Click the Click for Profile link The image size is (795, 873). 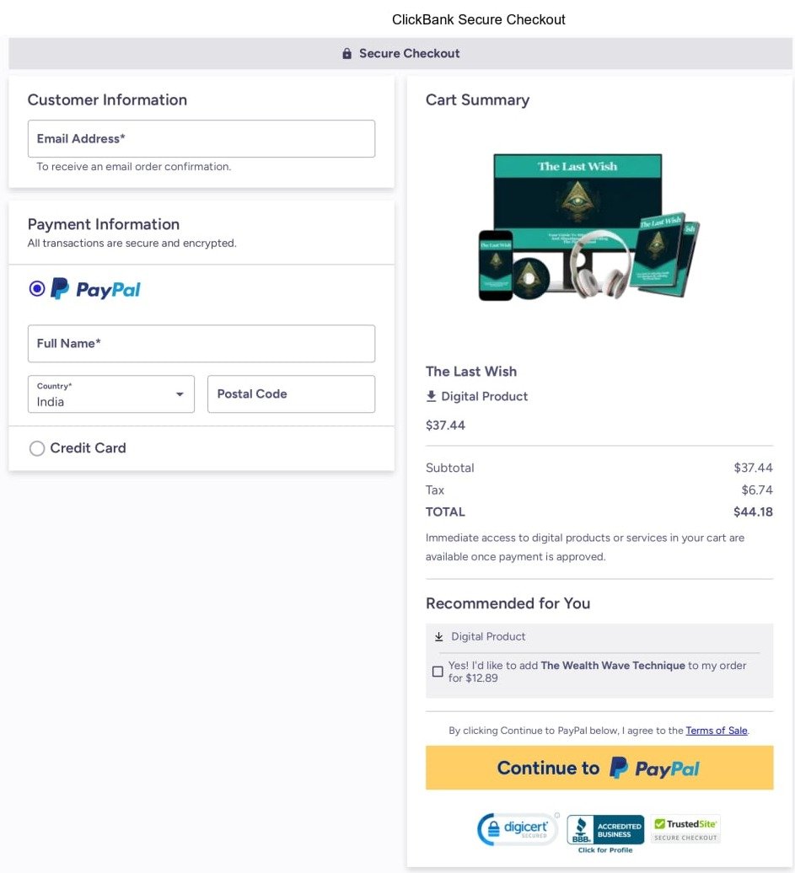tap(604, 851)
